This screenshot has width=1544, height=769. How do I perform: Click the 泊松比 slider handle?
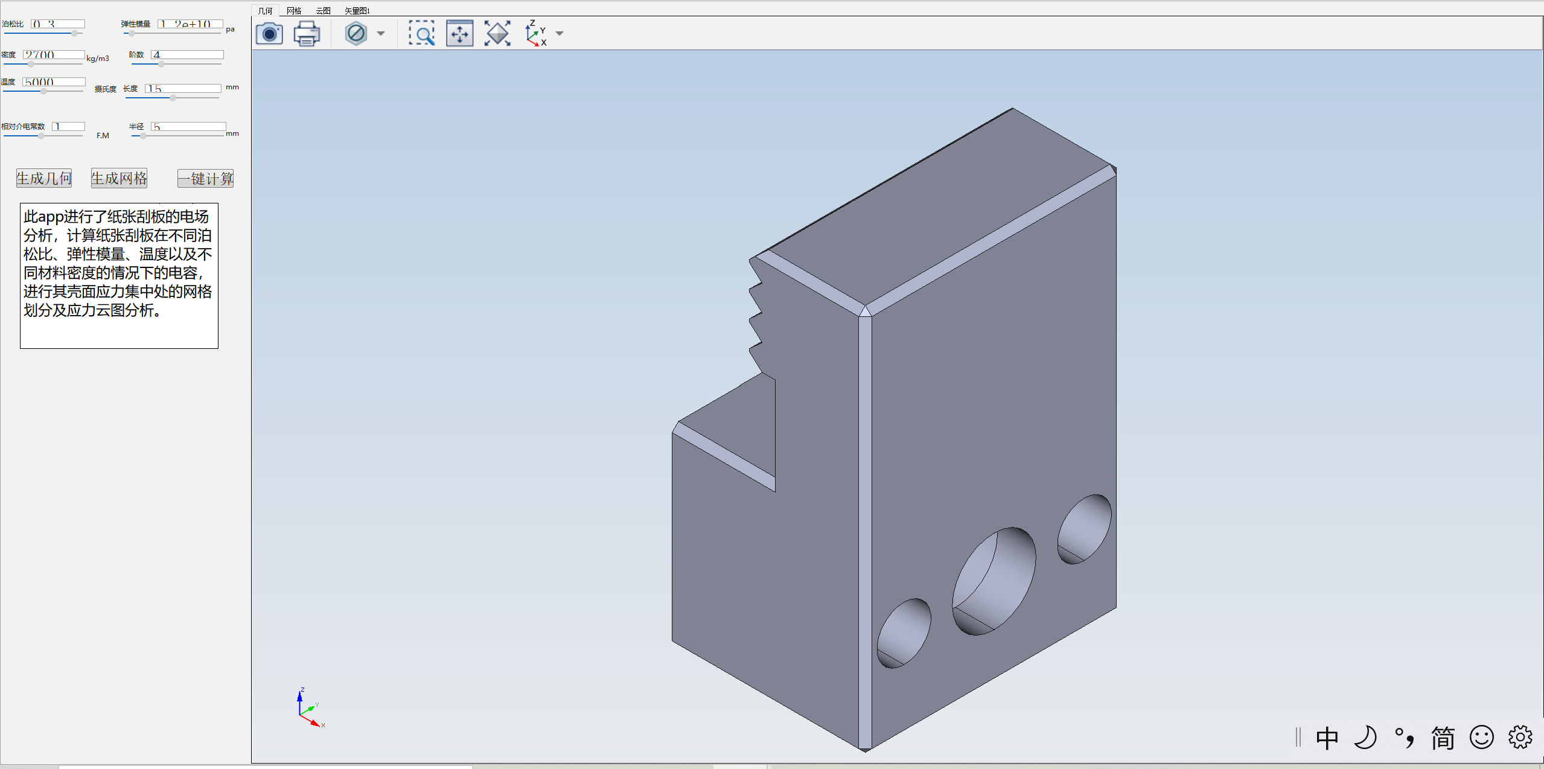[x=74, y=33]
